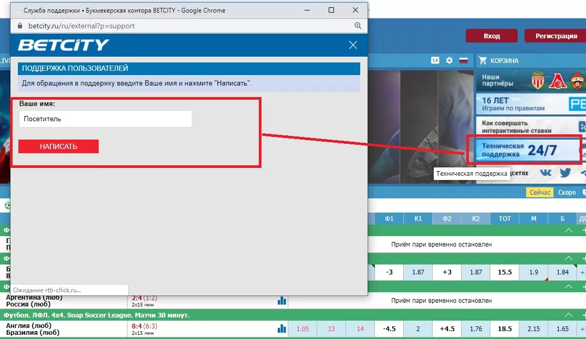Open settings gear icon beside the flag

pyautogui.click(x=449, y=60)
